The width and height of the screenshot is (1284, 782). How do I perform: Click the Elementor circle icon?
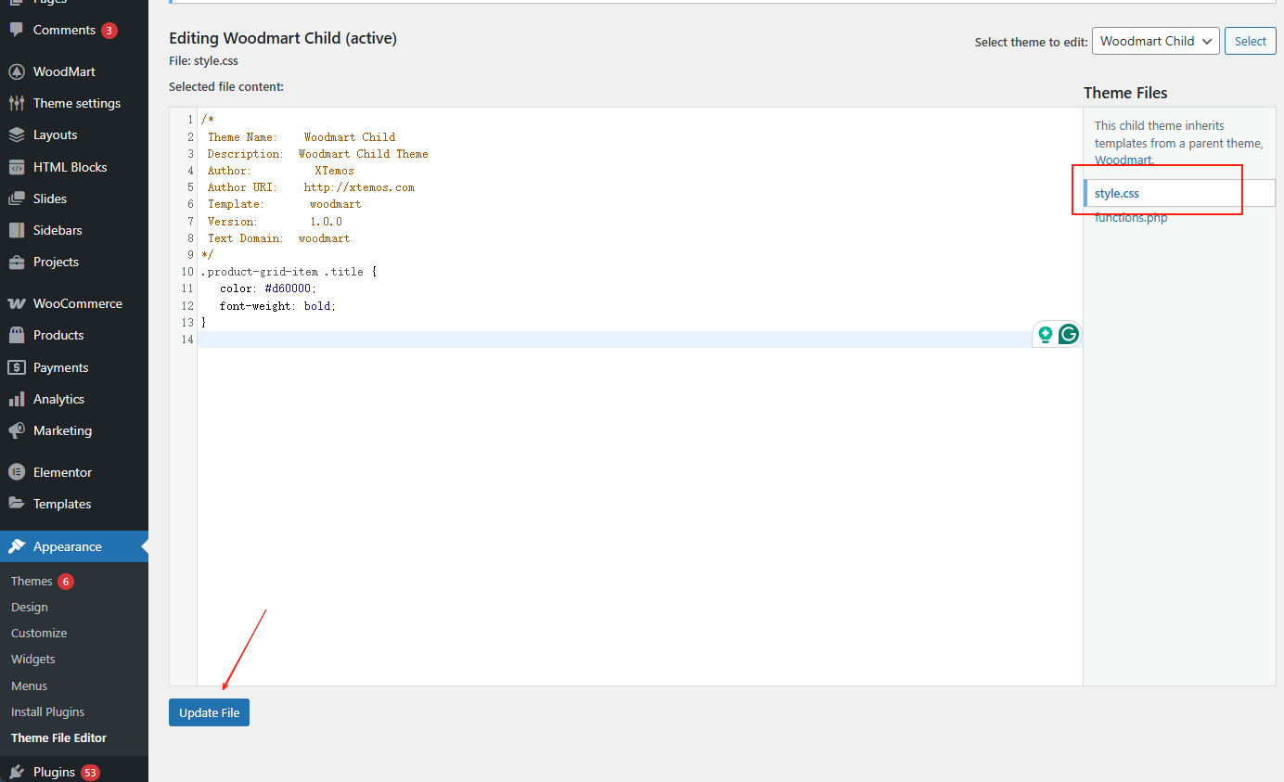coord(17,472)
